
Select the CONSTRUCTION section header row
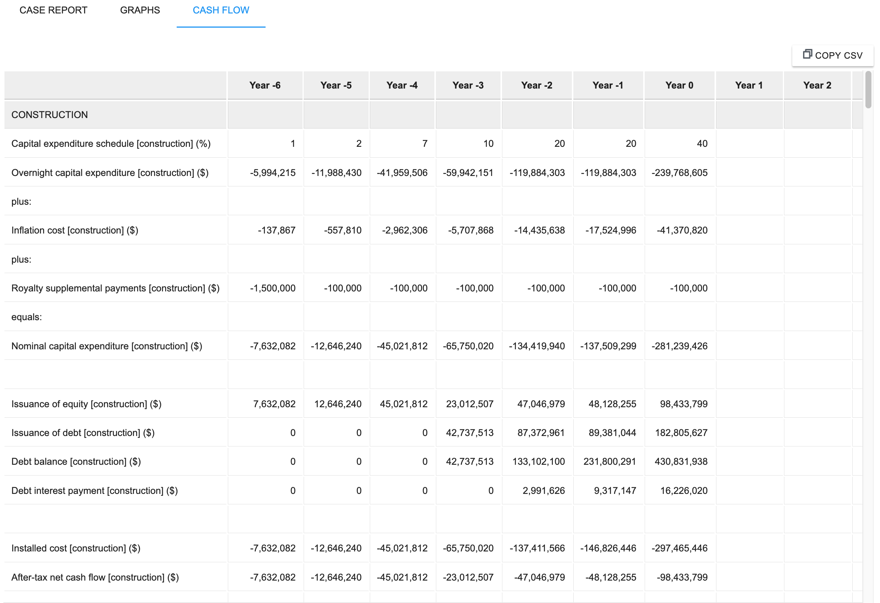(x=50, y=115)
